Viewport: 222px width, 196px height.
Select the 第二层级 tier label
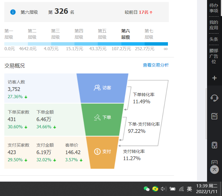32,34
